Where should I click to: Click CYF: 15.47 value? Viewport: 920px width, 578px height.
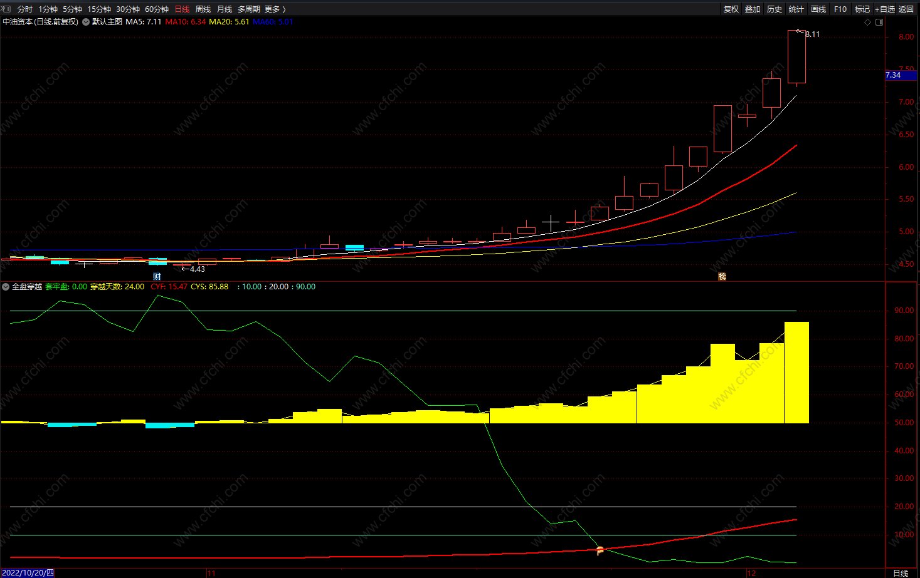(x=169, y=287)
